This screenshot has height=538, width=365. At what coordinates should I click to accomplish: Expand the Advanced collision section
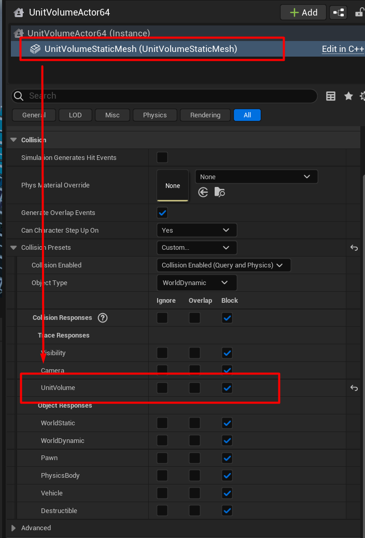tap(13, 528)
